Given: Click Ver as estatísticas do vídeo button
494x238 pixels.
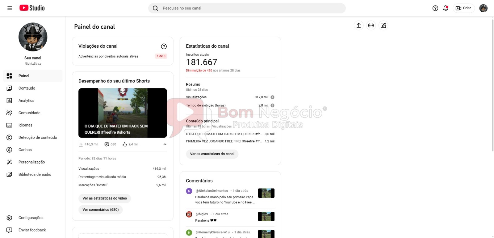Looking at the screenshot, I should click(x=105, y=198).
